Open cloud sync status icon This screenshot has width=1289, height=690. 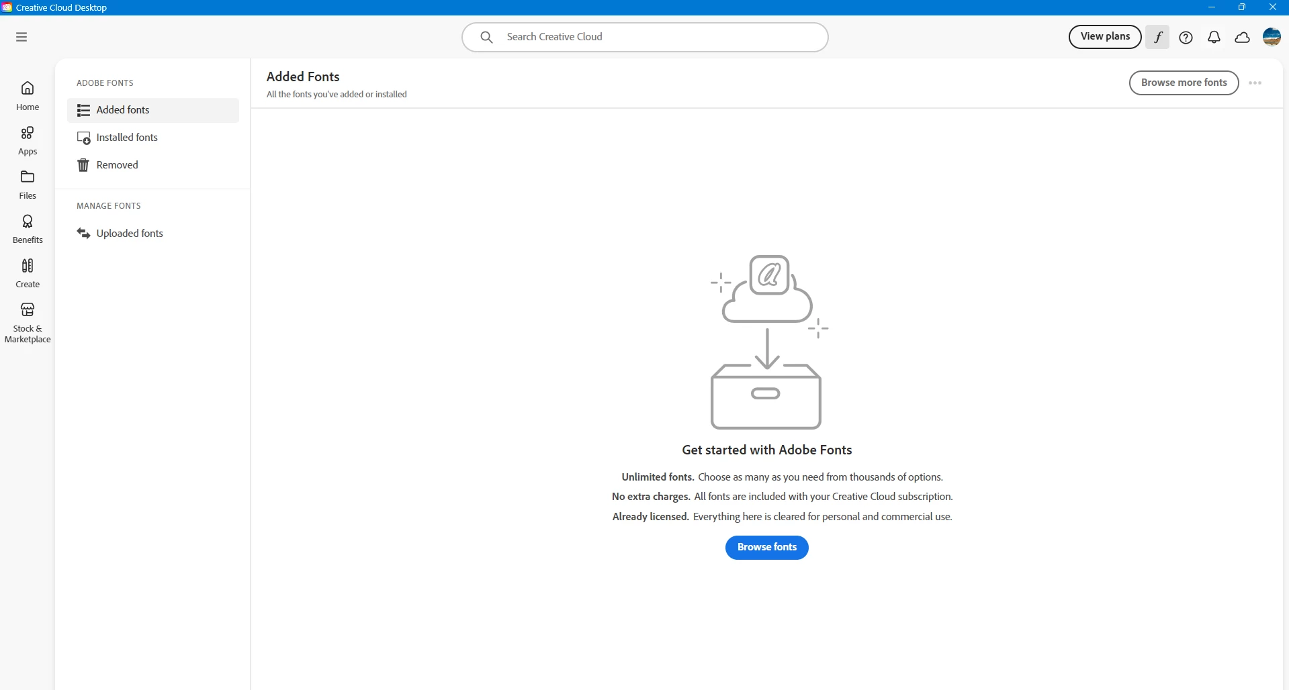point(1243,38)
